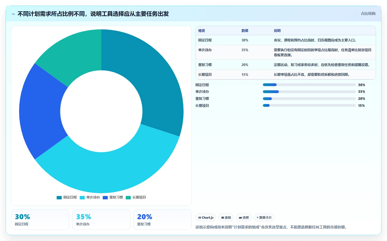This screenshot has width=387, height=241.
Task: Click the 维度 column header
Action: point(201,31)
